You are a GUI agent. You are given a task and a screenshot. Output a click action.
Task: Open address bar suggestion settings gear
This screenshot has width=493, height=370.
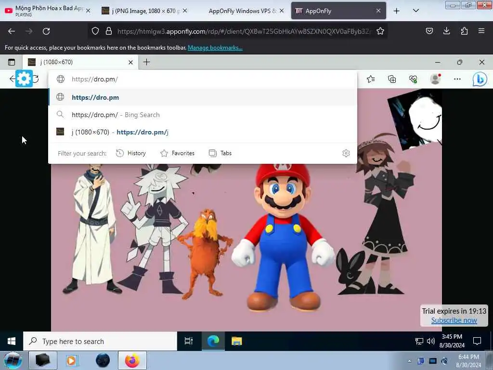[346, 153]
